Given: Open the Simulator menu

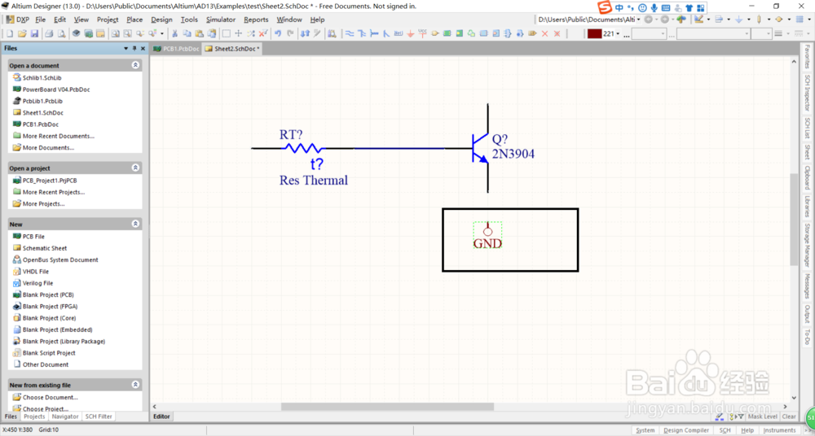Looking at the screenshot, I should click(221, 20).
